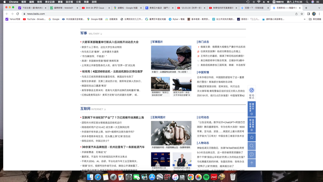Open YouTube bookmark in bookmarks bar
The height and width of the screenshot is (182, 323).
pyautogui.click(x=34, y=19)
